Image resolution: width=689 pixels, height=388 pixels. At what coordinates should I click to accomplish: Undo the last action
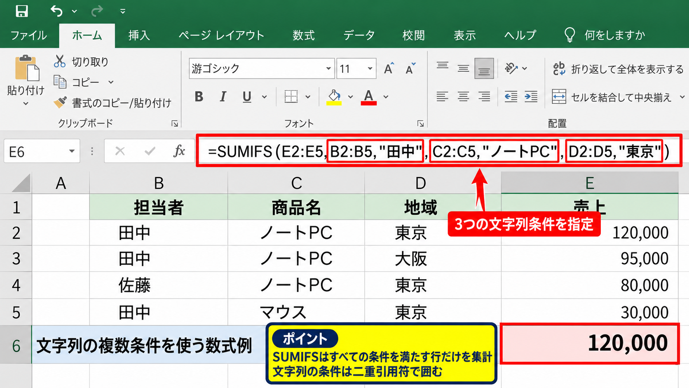(56, 11)
